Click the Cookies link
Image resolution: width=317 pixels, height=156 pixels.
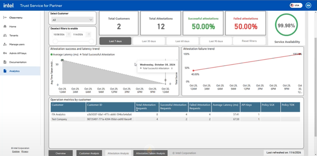[16, 151]
